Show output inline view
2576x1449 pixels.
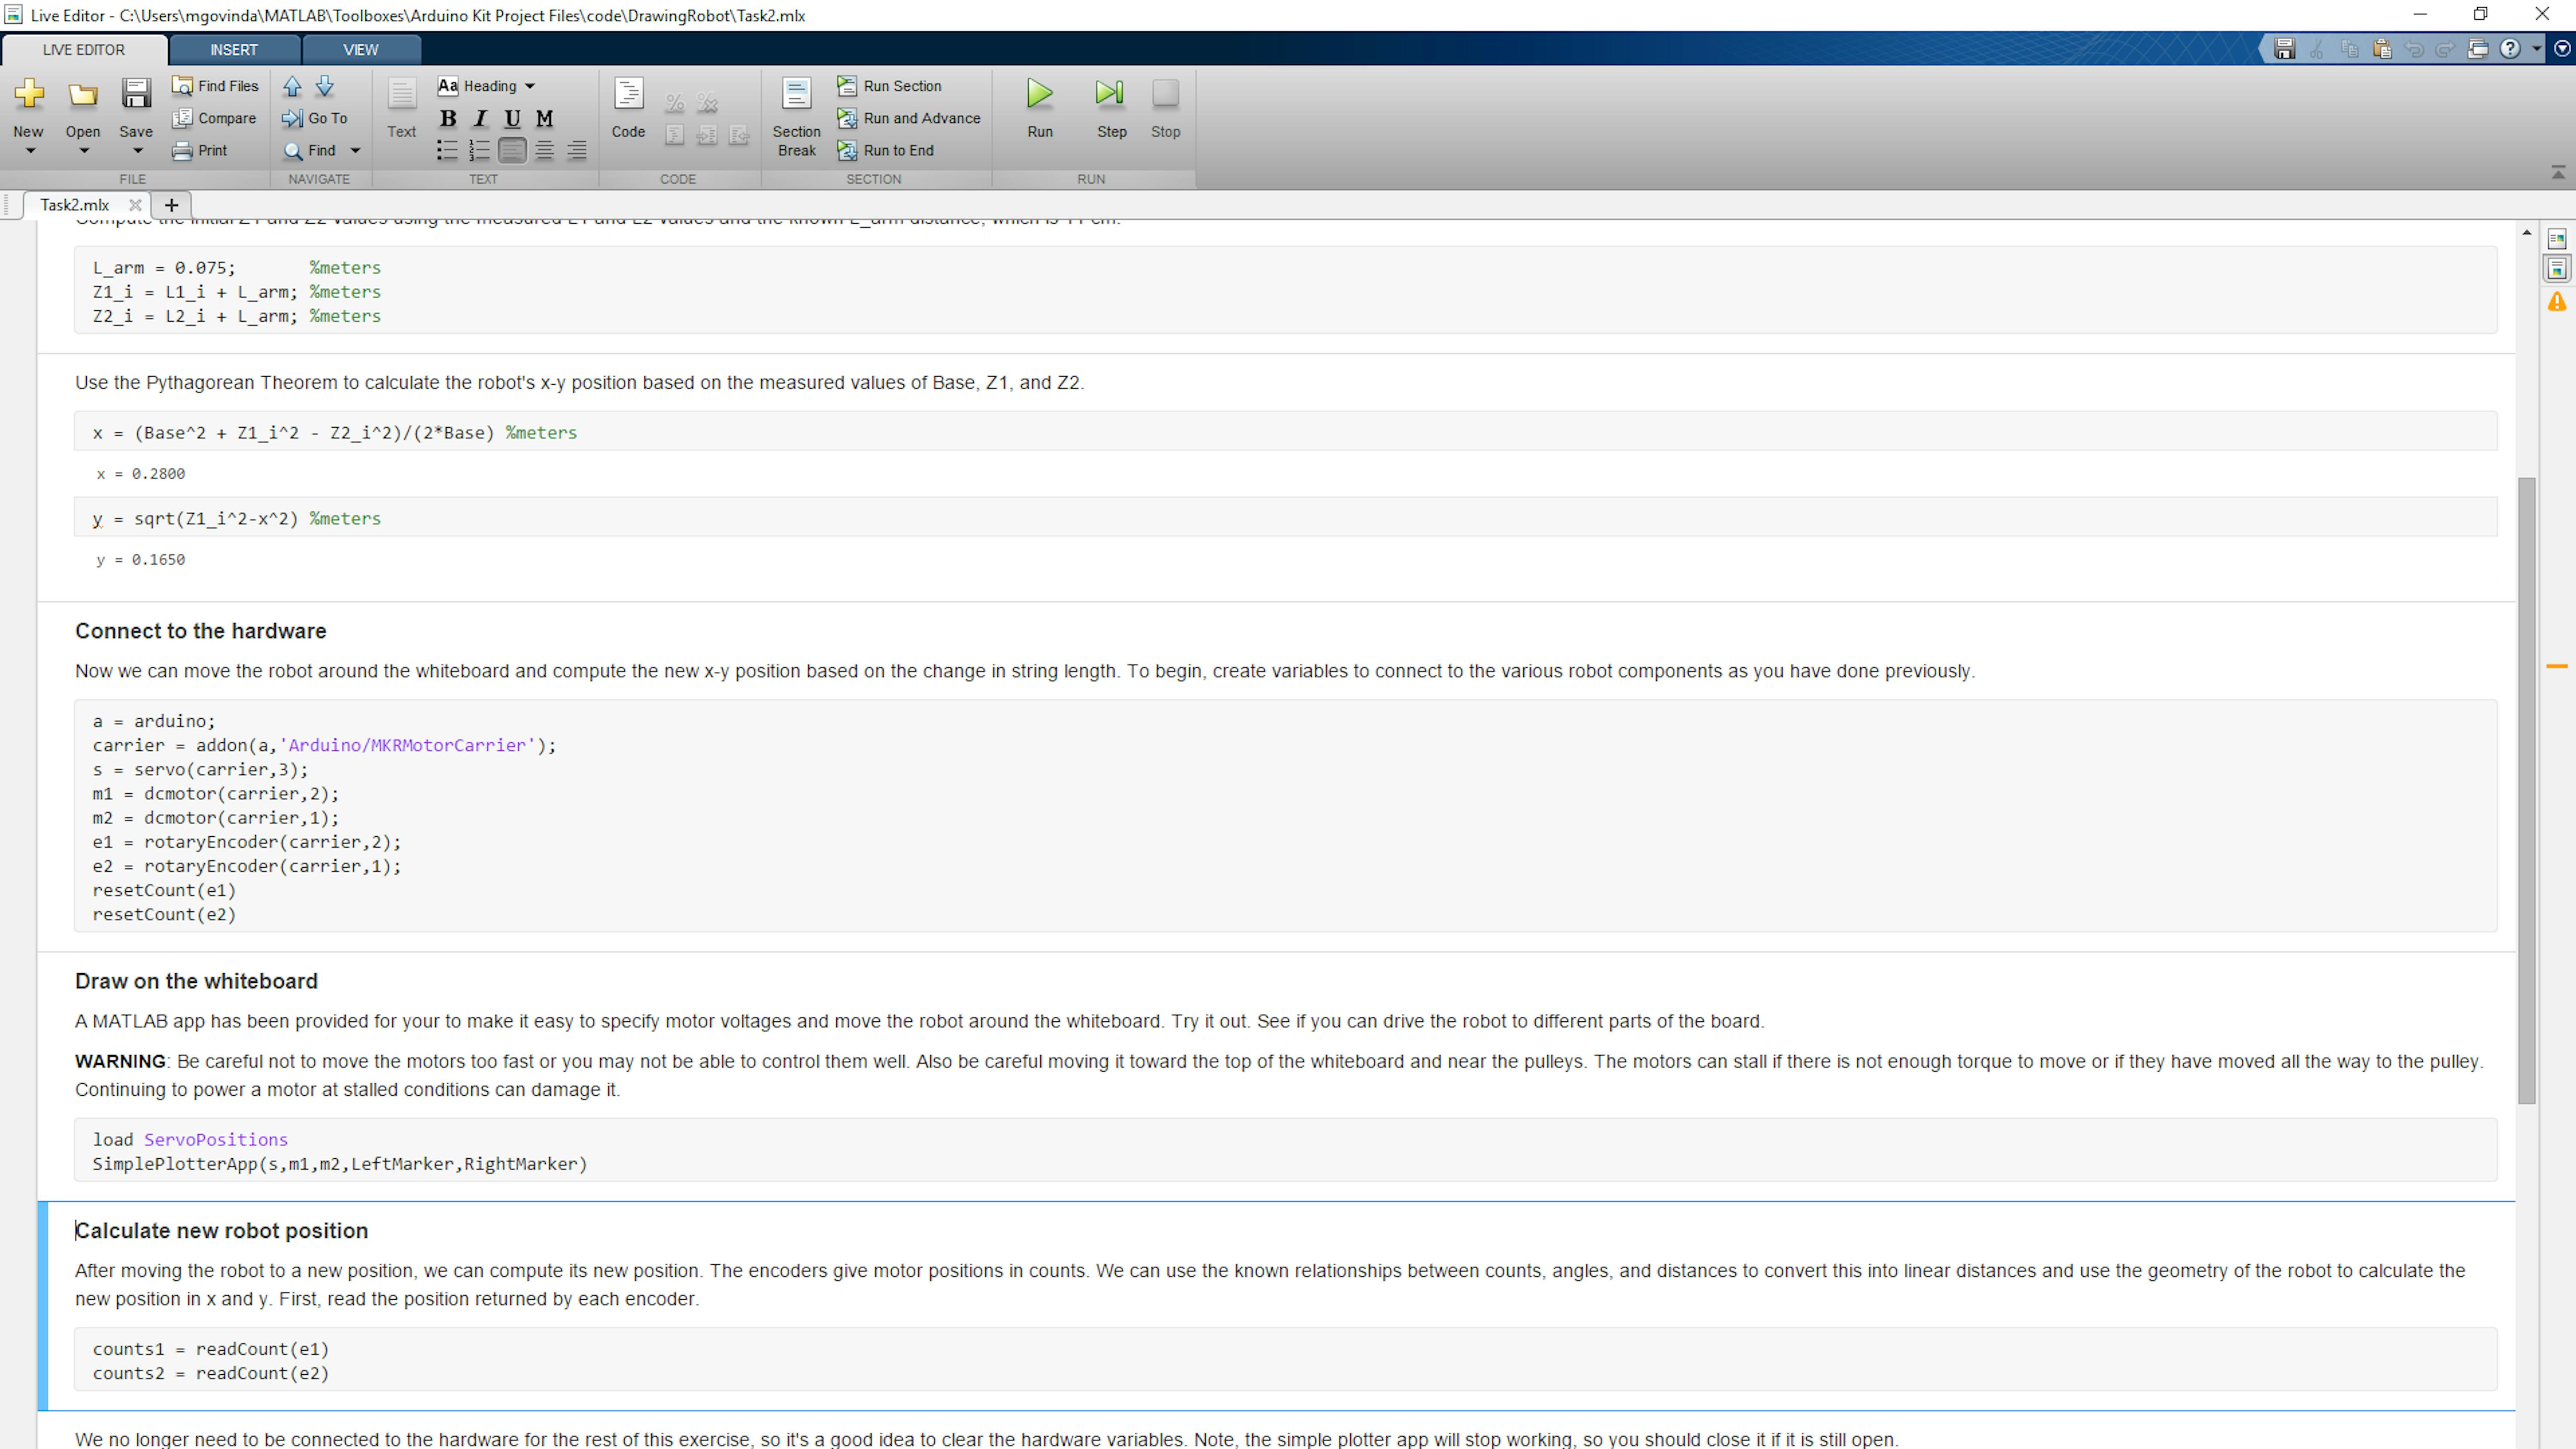tap(2557, 269)
